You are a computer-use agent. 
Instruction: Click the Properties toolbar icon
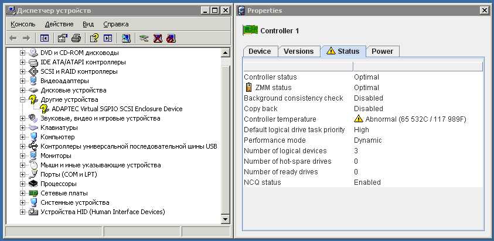point(62,39)
